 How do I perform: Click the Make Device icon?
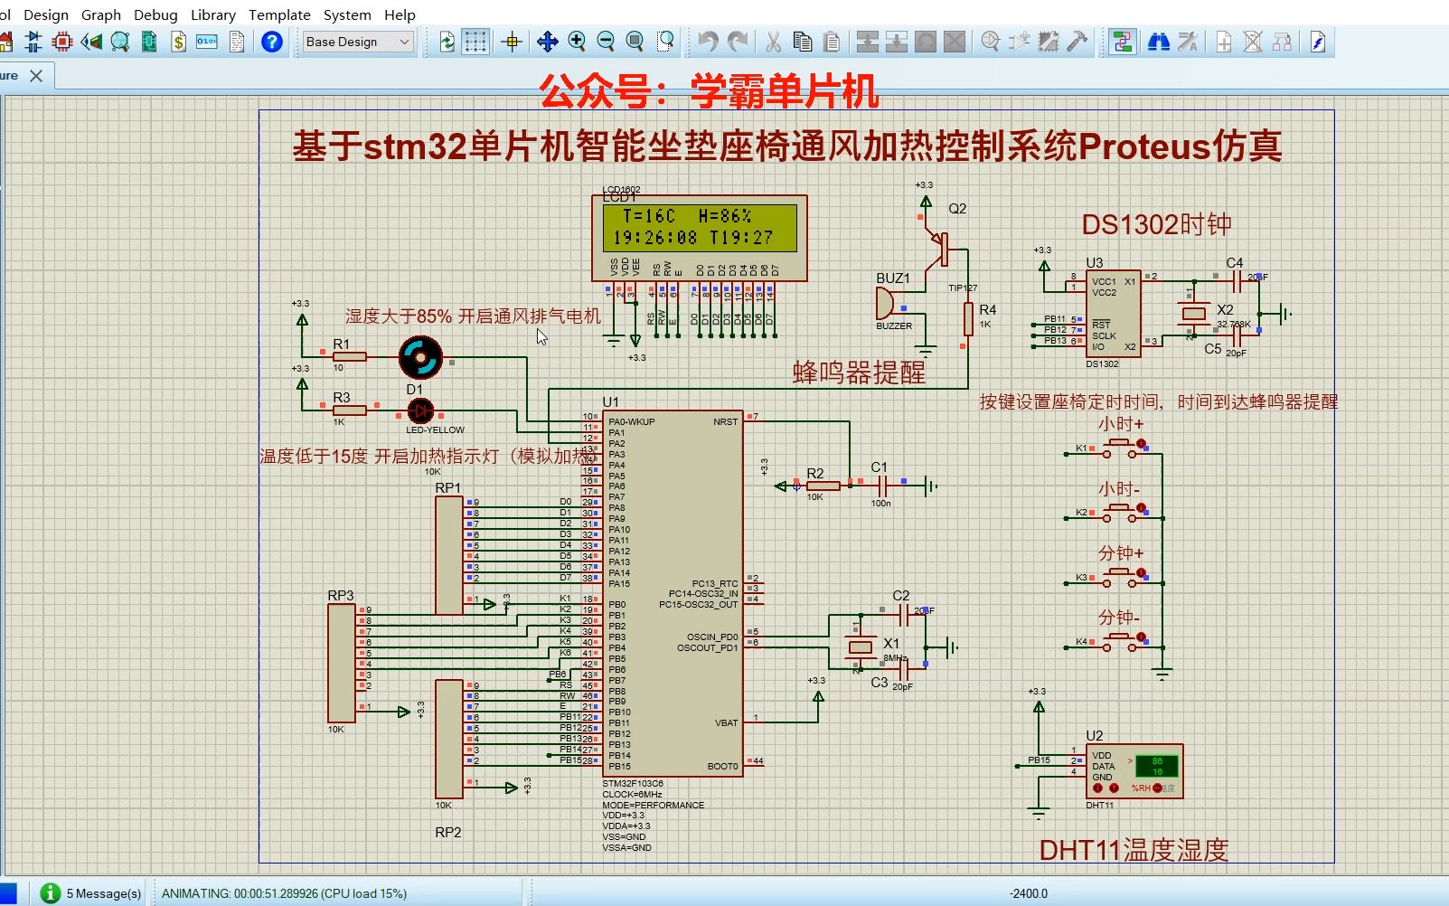coord(1020,42)
